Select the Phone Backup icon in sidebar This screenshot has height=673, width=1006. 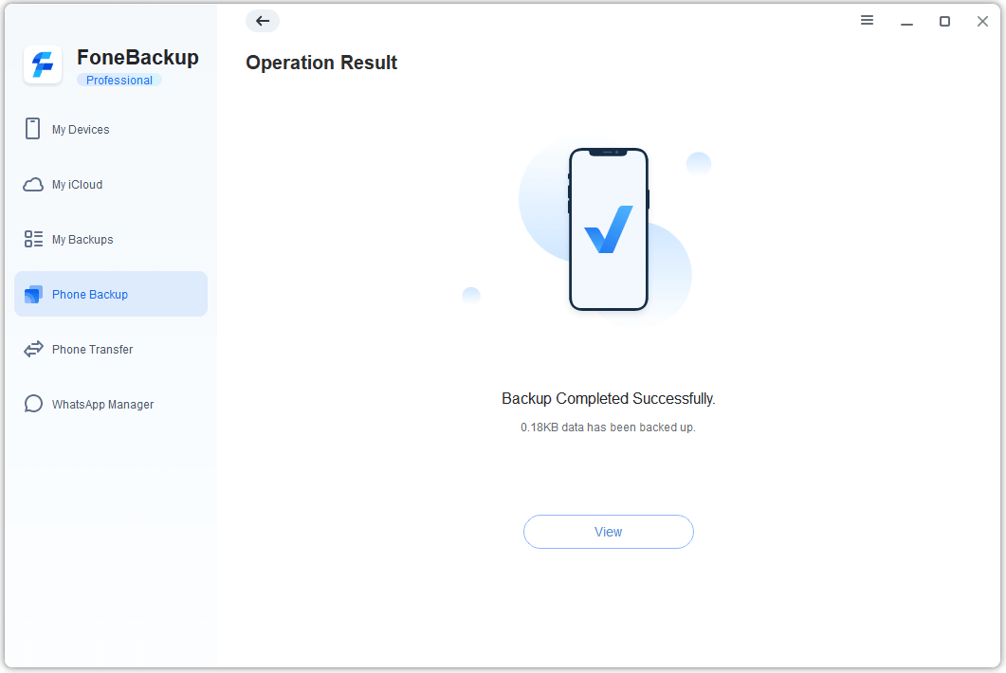pos(33,294)
